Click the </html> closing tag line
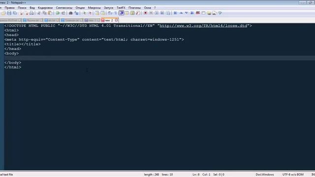Image resolution: width=315 pixels, height=177 pixels. pyautogui.click(x=13, y=67)
